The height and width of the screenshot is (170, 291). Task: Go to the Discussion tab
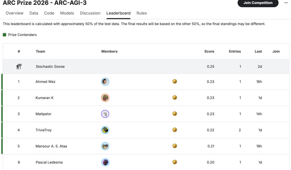click(90, 13)
